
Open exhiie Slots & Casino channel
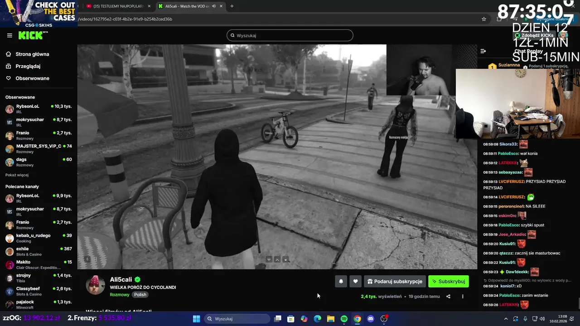click(x=39, y=251)
